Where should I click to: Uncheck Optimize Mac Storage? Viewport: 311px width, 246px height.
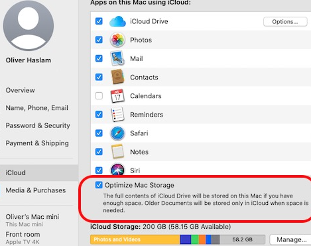99,185
